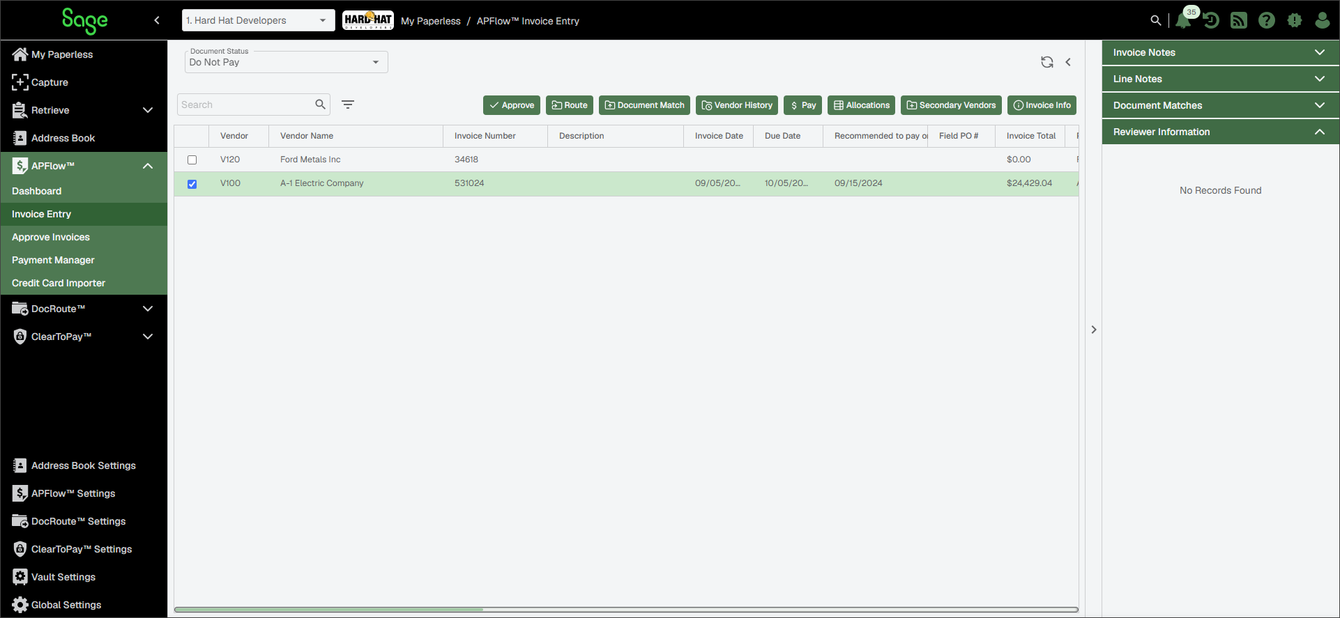Open the help question mark icon
This screenshot has width=1340, height=618.
(1267, 20)
